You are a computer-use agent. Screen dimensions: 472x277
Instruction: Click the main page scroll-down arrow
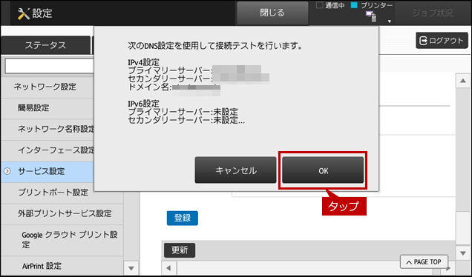pos(462,253)
